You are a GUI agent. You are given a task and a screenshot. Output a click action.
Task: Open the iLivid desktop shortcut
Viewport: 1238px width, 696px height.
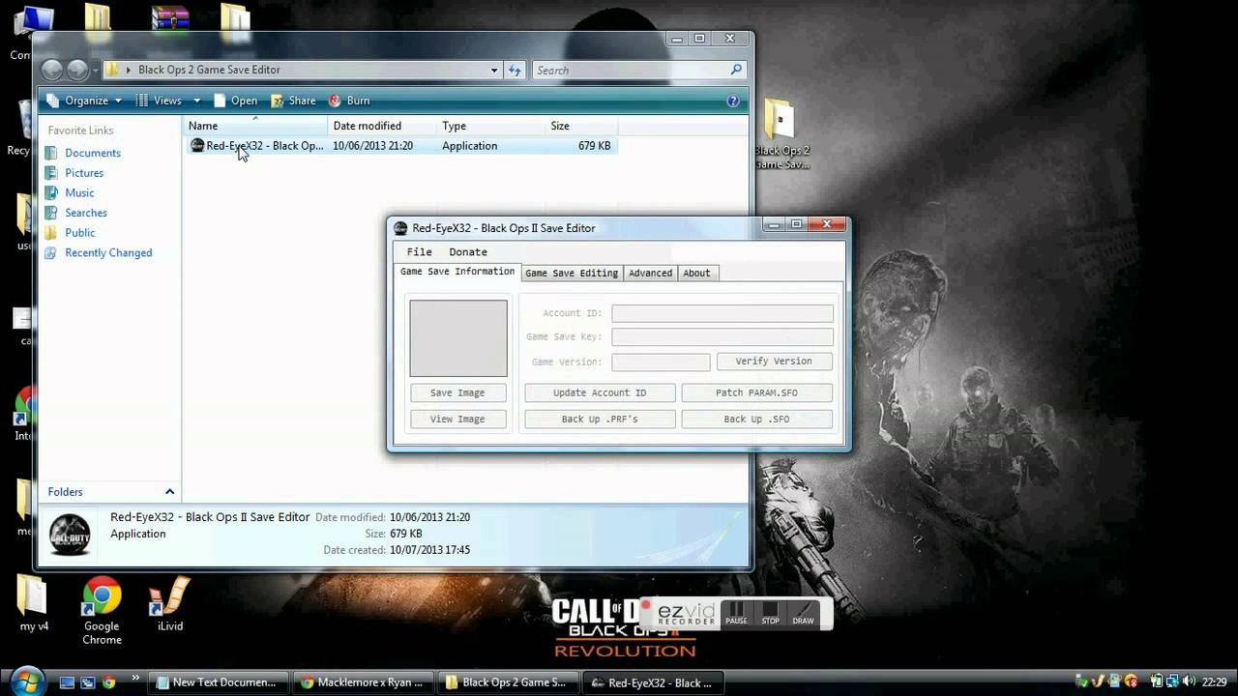coord(169,606)
